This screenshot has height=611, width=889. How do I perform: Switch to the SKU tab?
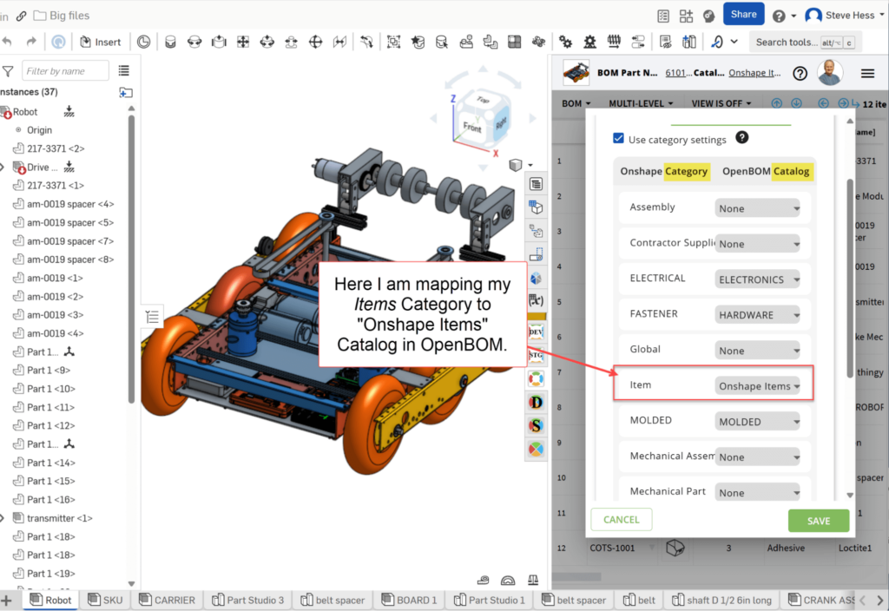pos(105,600)
